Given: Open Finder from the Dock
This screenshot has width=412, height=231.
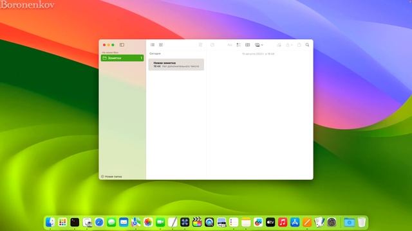Looking at the screenshot, I should click(50, 222).
